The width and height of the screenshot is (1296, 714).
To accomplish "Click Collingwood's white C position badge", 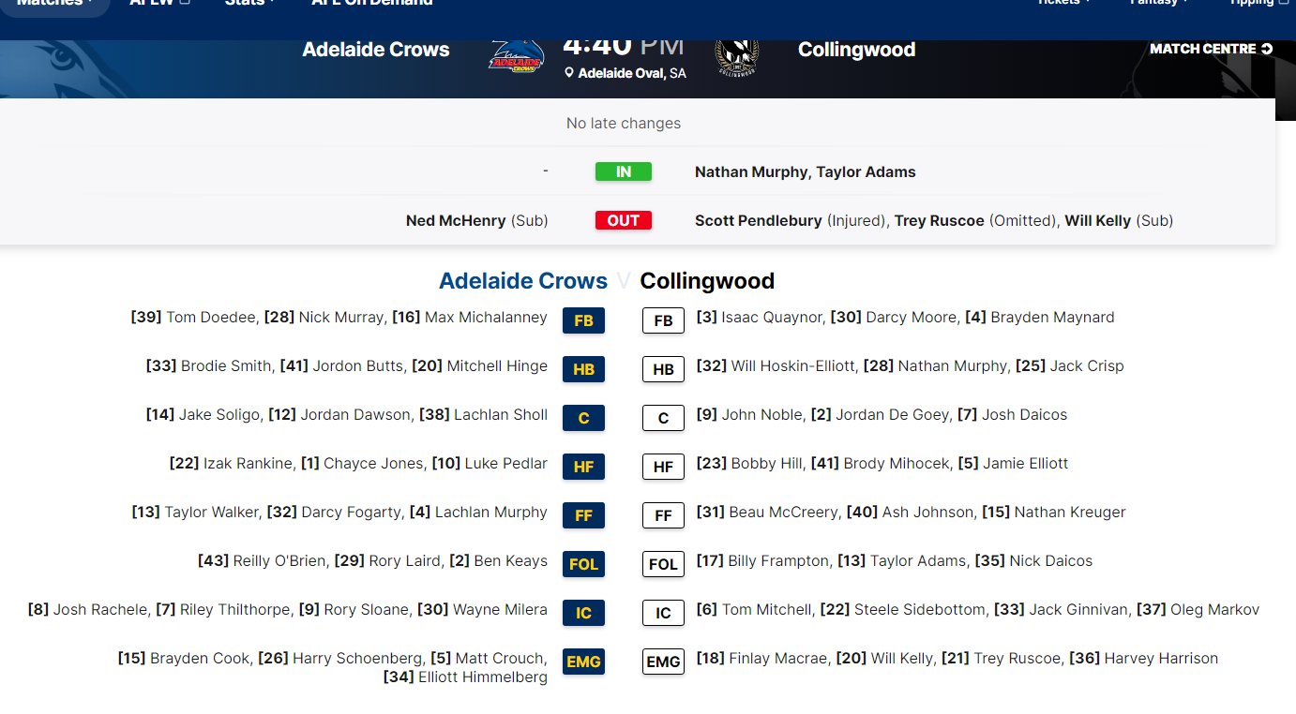I will (x=663, y=418).
